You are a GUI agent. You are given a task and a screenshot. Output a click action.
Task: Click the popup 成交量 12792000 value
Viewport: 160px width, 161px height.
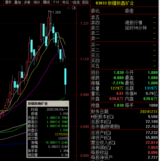pos(61,134)
